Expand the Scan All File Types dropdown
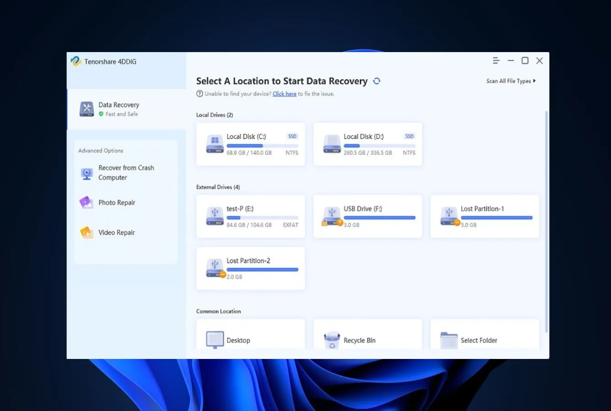Screen dimensions: 611x411 click(511, 81)
